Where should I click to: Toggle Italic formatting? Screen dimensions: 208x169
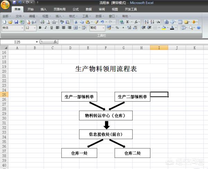pyautogui.click(x=46, y=28)
